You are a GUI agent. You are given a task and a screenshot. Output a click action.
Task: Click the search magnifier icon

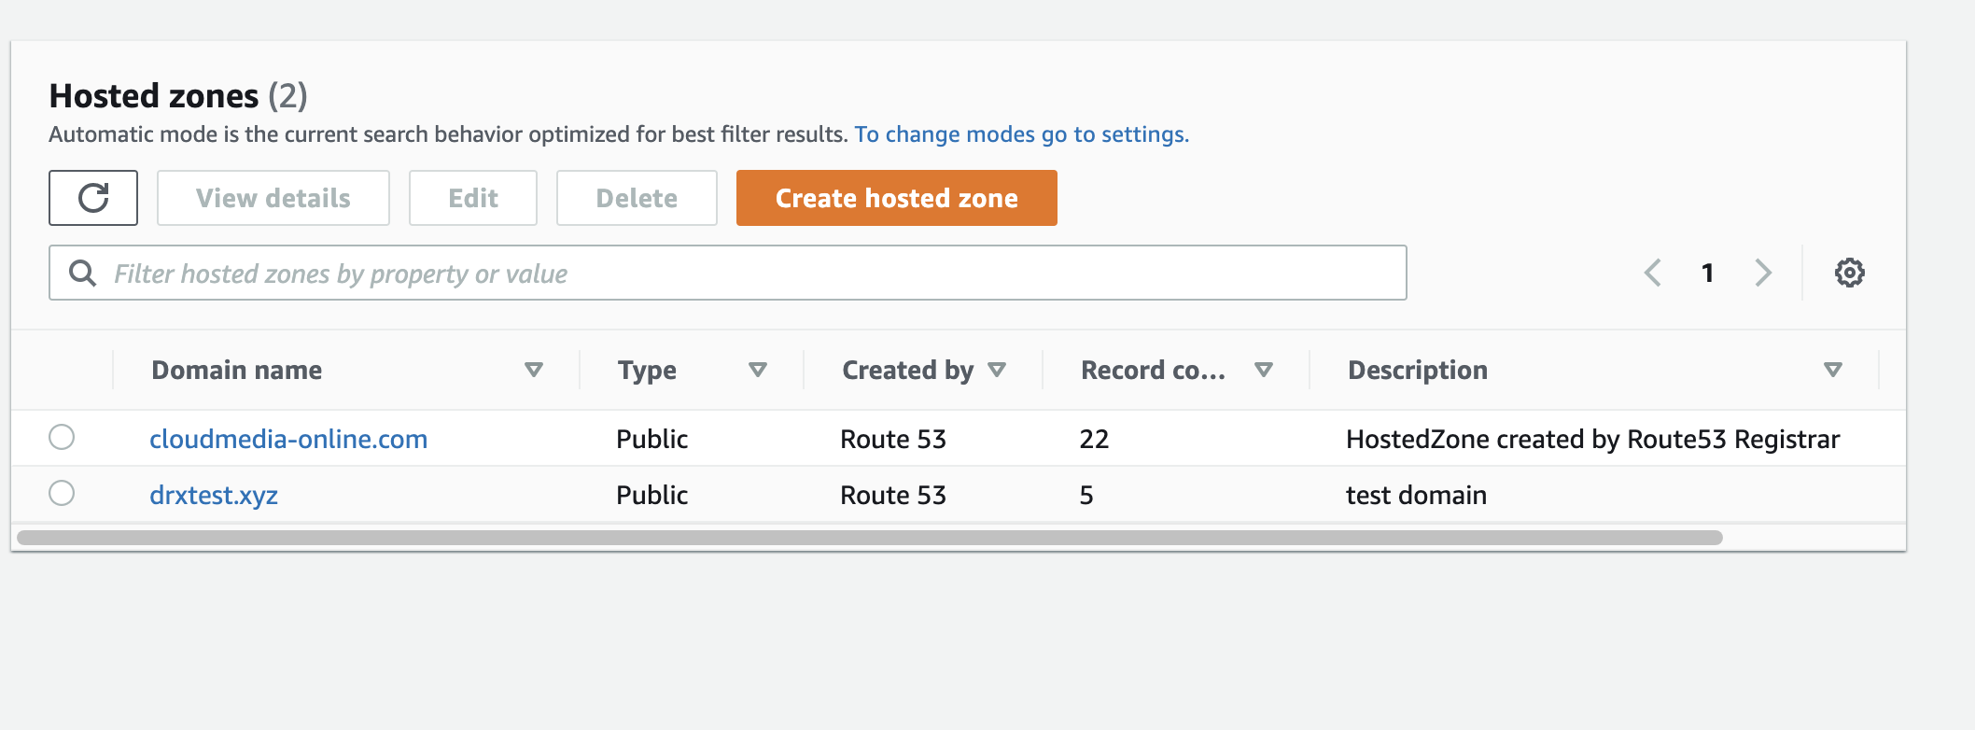83,273
